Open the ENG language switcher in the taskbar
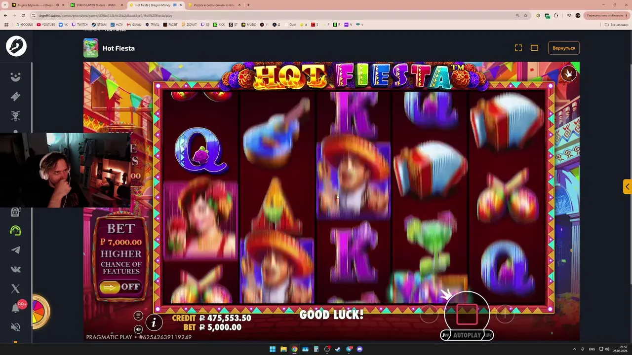Image resolution: width=632 pixels, height=355 pixels. coord(592,349)
